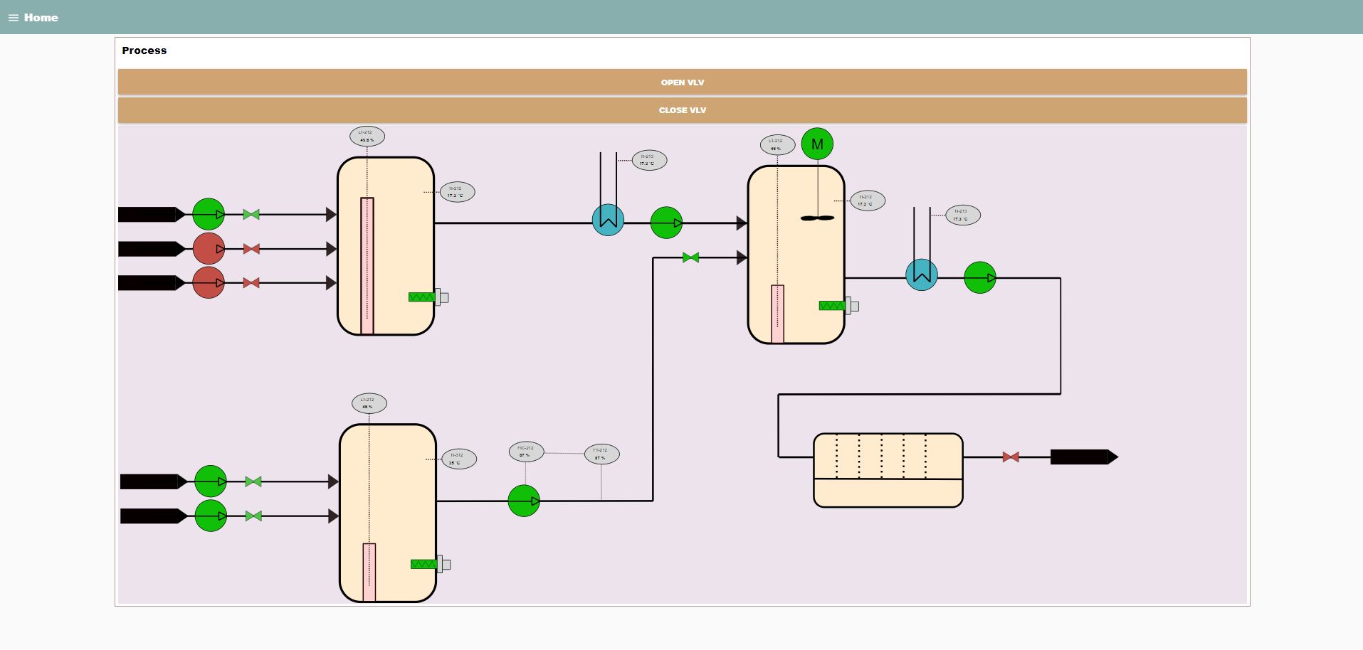The height and width of the screenshot is (650, 1363).
Task: Click the TI-212 tag beside the mixer tank
Action: [868, 201]
